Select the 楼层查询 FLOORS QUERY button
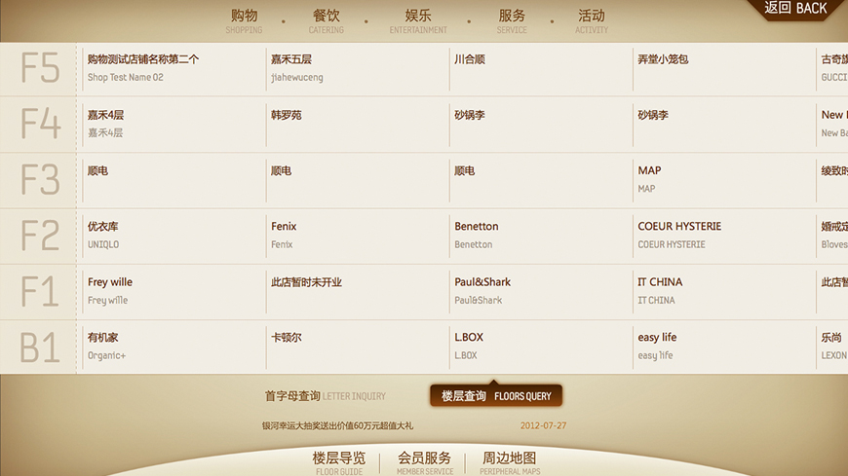 pyautogui.click(x=496, y=395)
